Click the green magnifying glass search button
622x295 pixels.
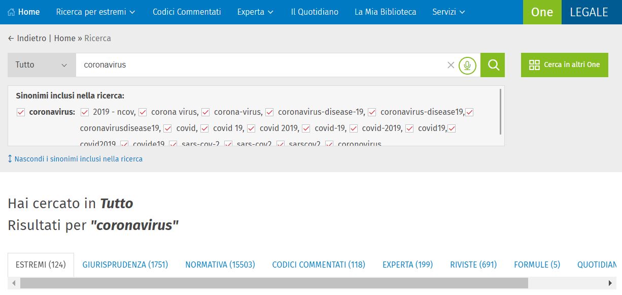point(493,65)
